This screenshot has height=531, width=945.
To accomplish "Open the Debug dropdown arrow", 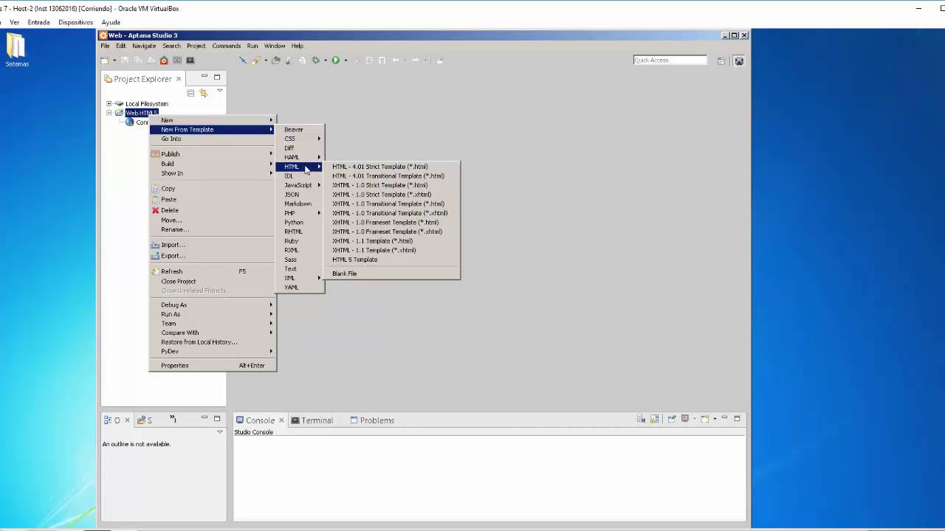I will click(326, 60).
